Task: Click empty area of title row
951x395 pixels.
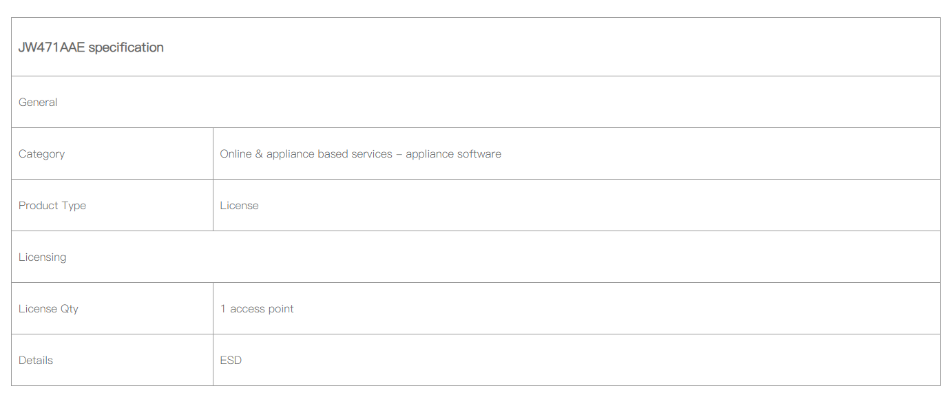Action: point(552,47)
